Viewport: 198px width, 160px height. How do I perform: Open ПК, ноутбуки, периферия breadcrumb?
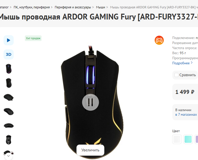(32, 7)
